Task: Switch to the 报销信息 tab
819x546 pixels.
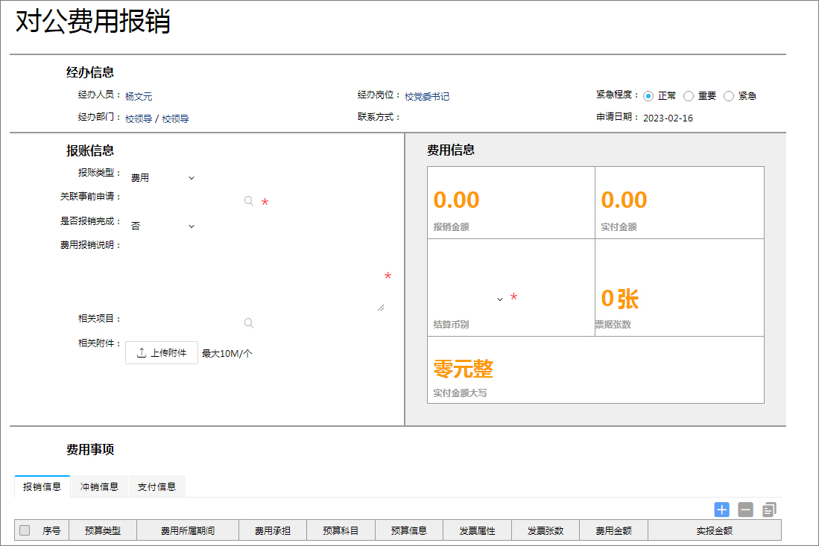Action: (42, 486)
